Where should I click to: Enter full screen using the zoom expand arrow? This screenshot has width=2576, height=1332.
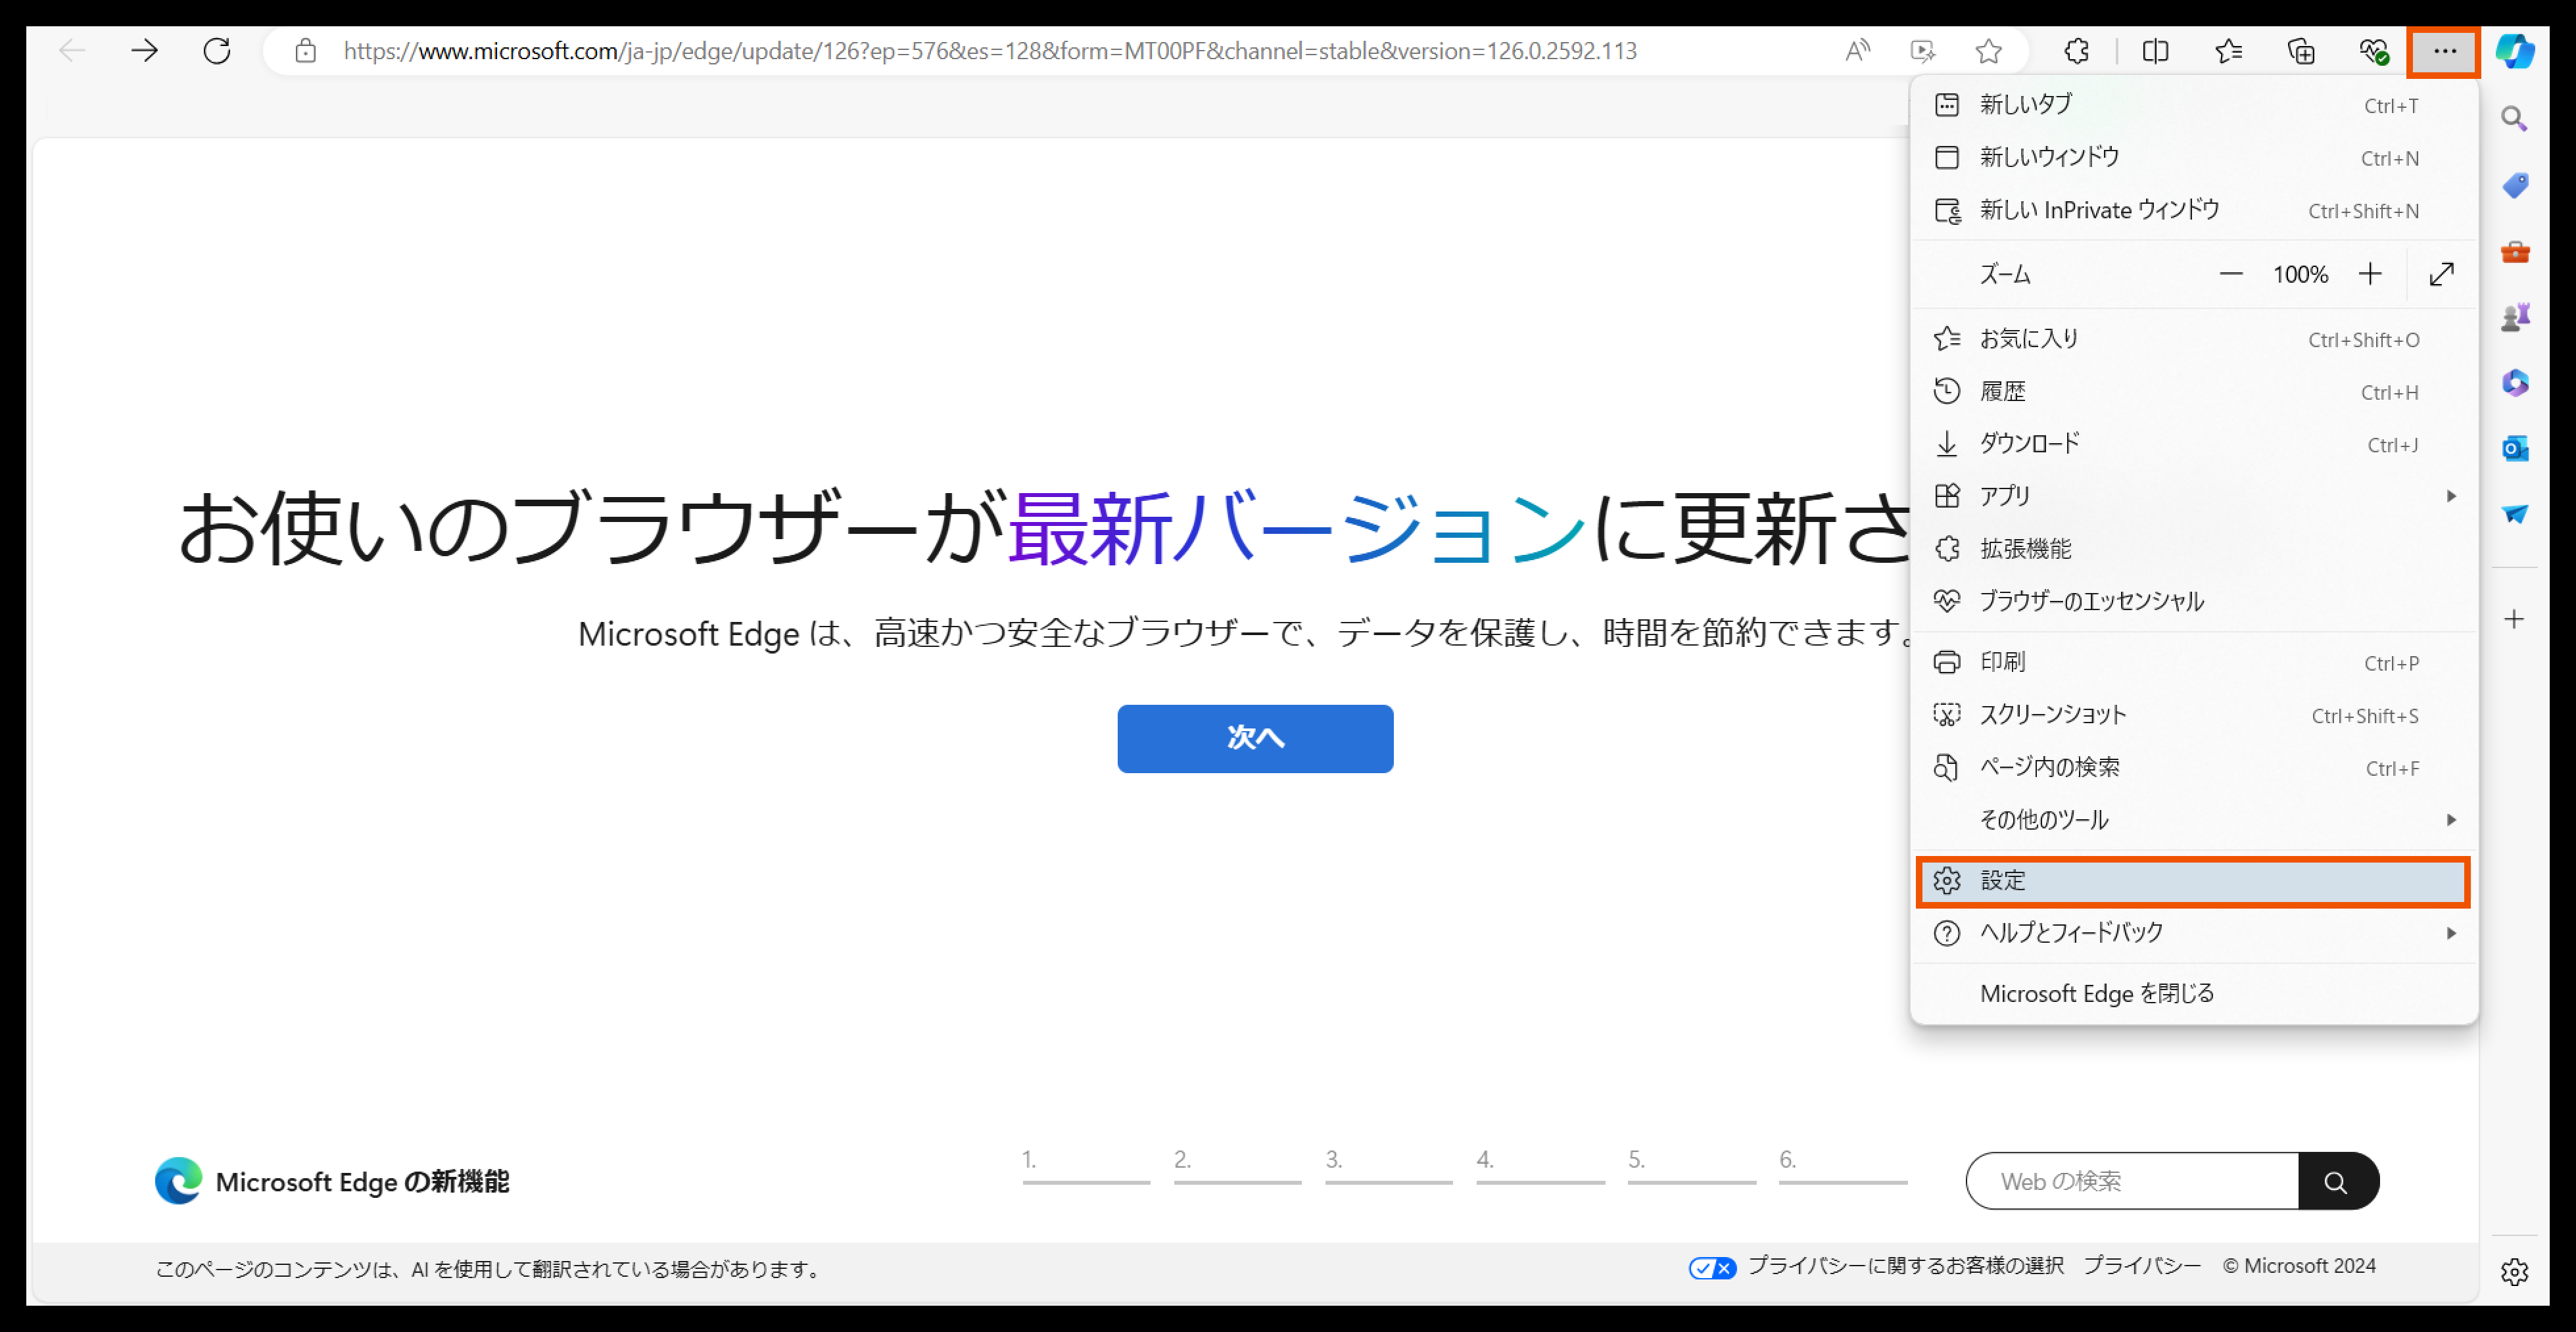[2441, 274]
